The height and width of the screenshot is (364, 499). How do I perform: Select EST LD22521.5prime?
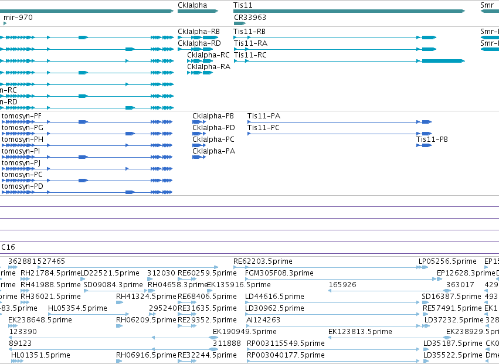coord(83,279)
